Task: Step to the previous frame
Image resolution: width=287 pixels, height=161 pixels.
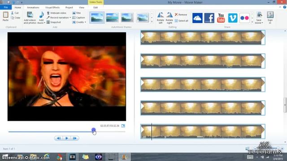Action: point(59,138)
